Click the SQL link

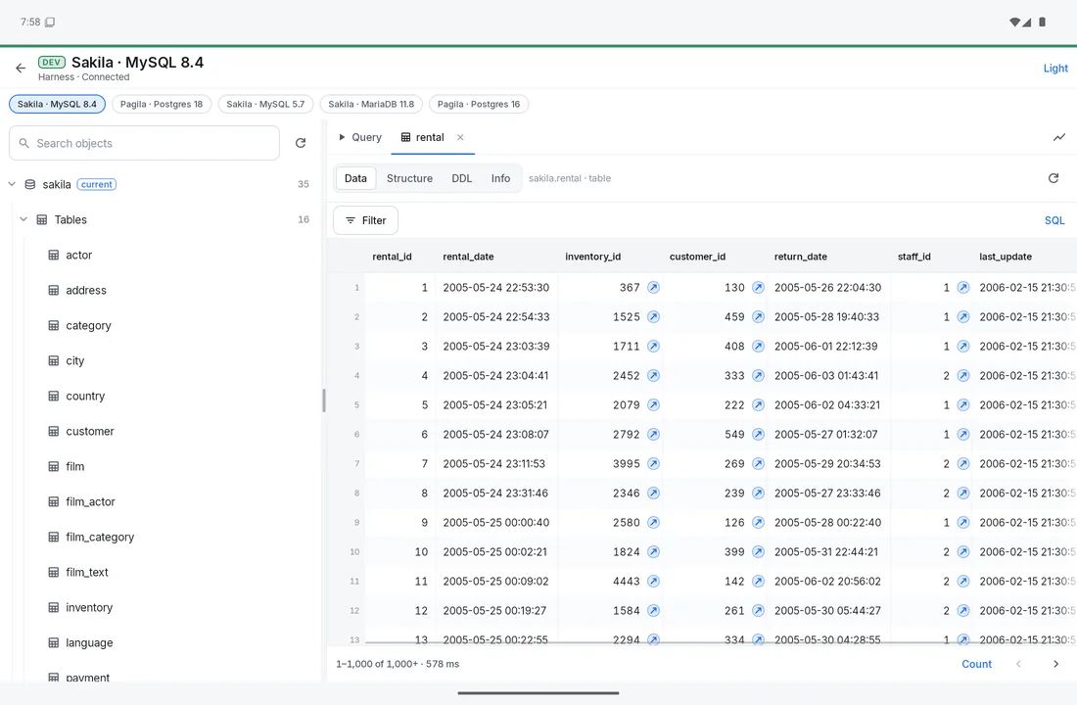[x=1054, y=220]
